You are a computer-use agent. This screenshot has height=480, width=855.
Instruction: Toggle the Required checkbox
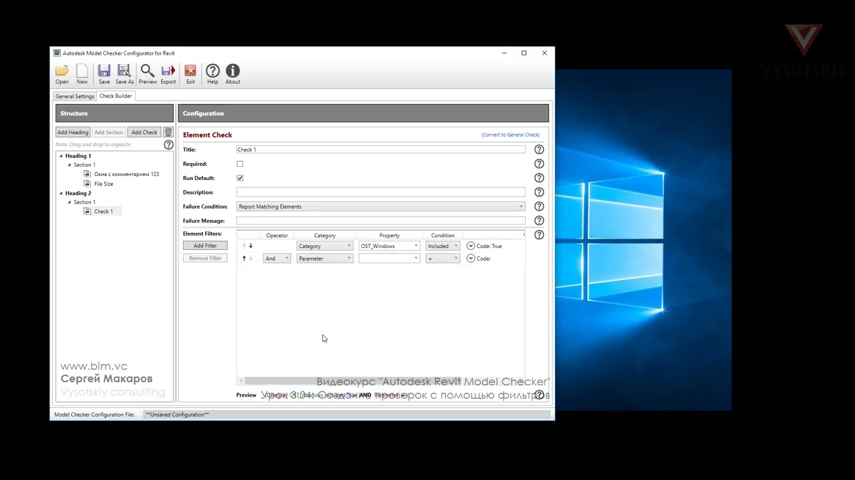240,164
